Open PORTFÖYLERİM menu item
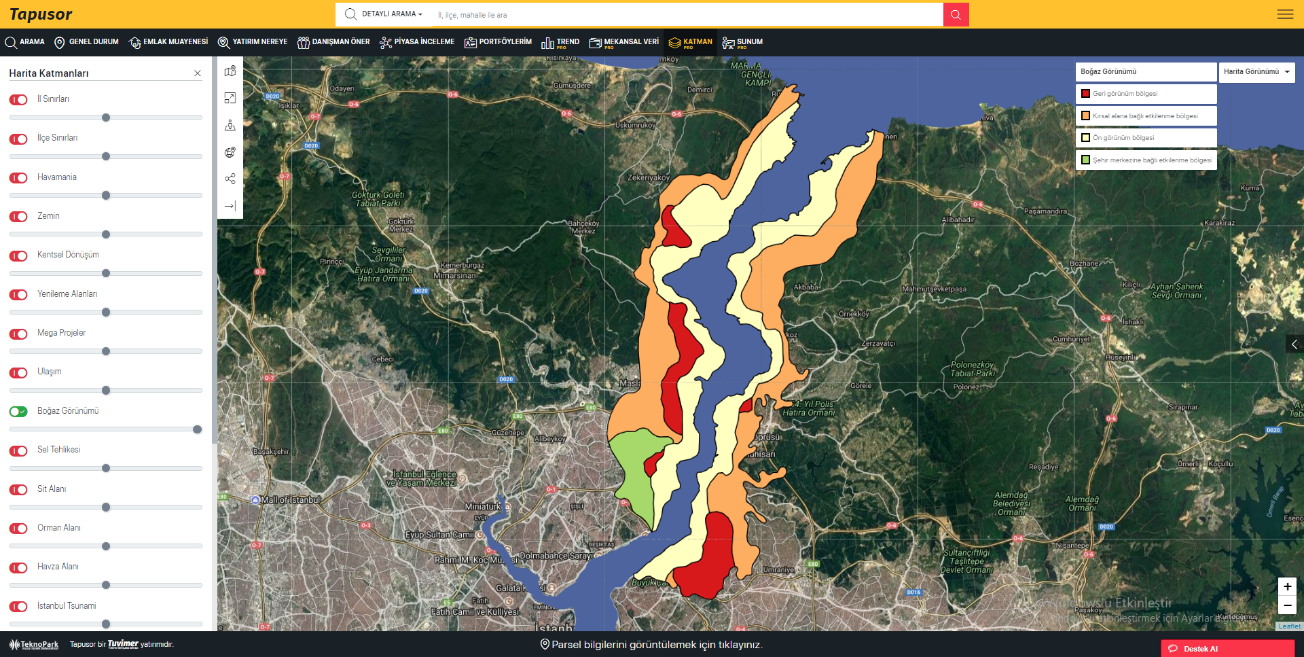Image resolution: width=1304 pixels, height=657 pixels. pos(498,42)
